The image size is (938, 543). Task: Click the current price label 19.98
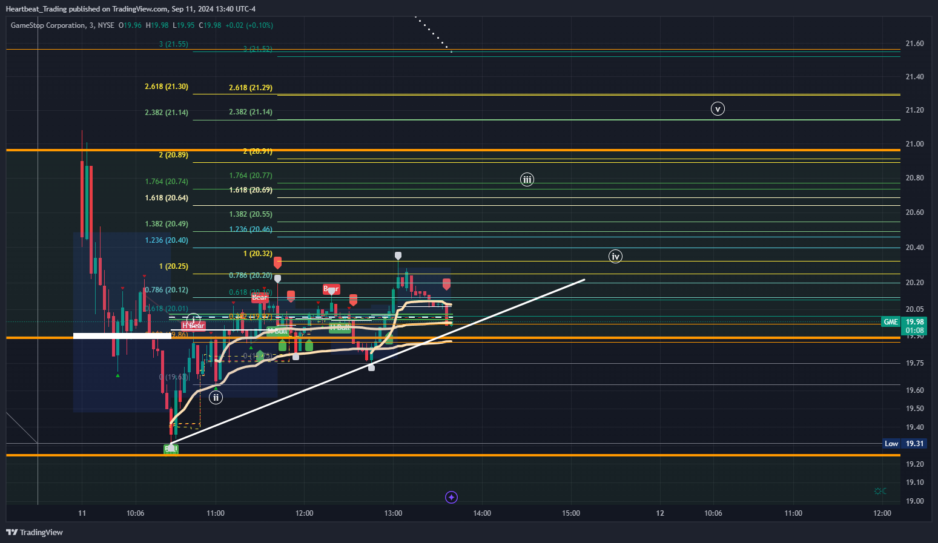[915, 322]
